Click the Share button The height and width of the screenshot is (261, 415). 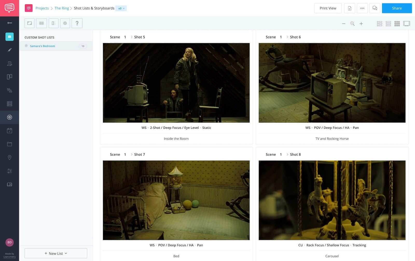[x=397, y=8]
